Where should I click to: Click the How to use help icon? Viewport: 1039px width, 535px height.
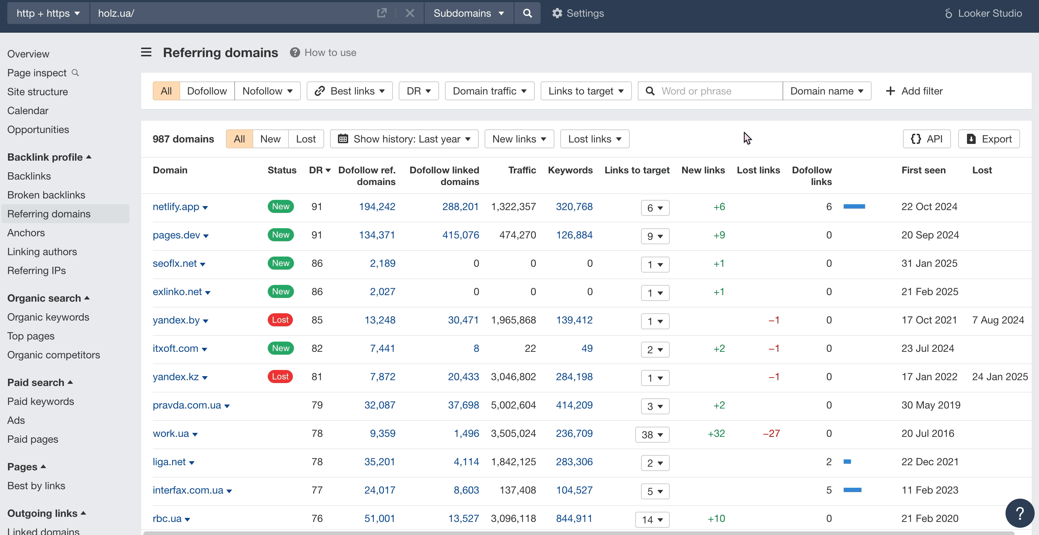tap(294, 52)
